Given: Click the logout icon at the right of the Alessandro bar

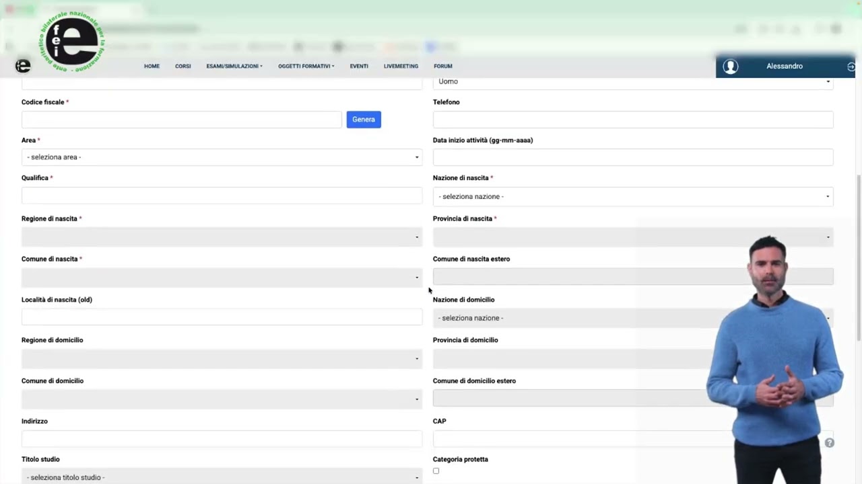Looking at the screenshot, I should (851, 67).
